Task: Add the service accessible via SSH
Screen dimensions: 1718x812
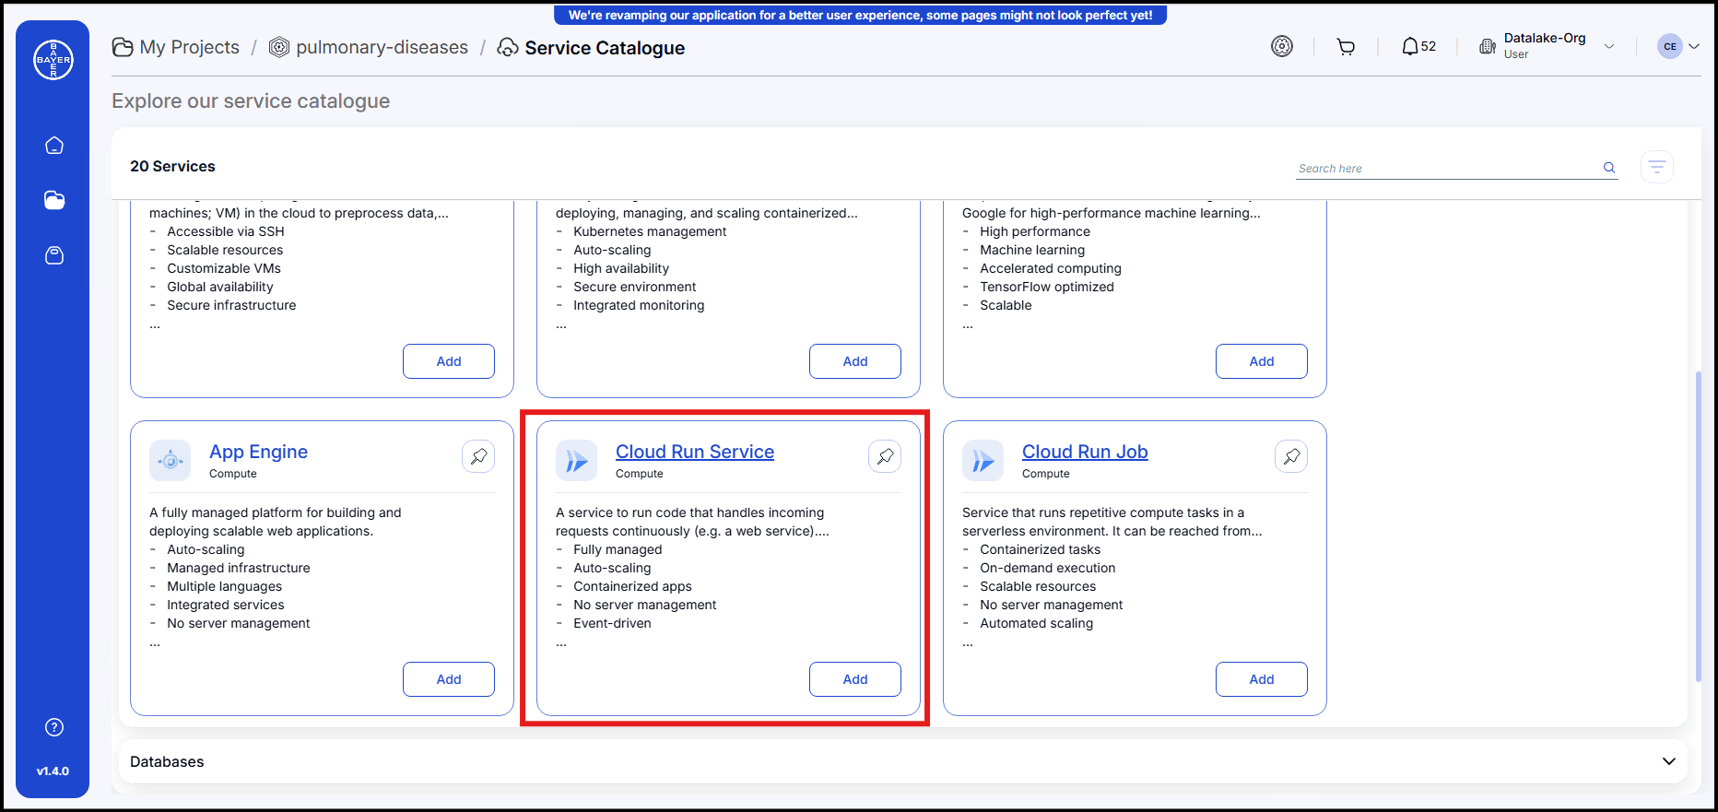Action: click(x=449, y=361)
